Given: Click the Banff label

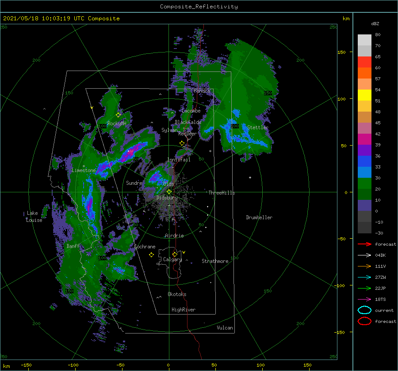Looking at the screenshot, I should (73, 246).
